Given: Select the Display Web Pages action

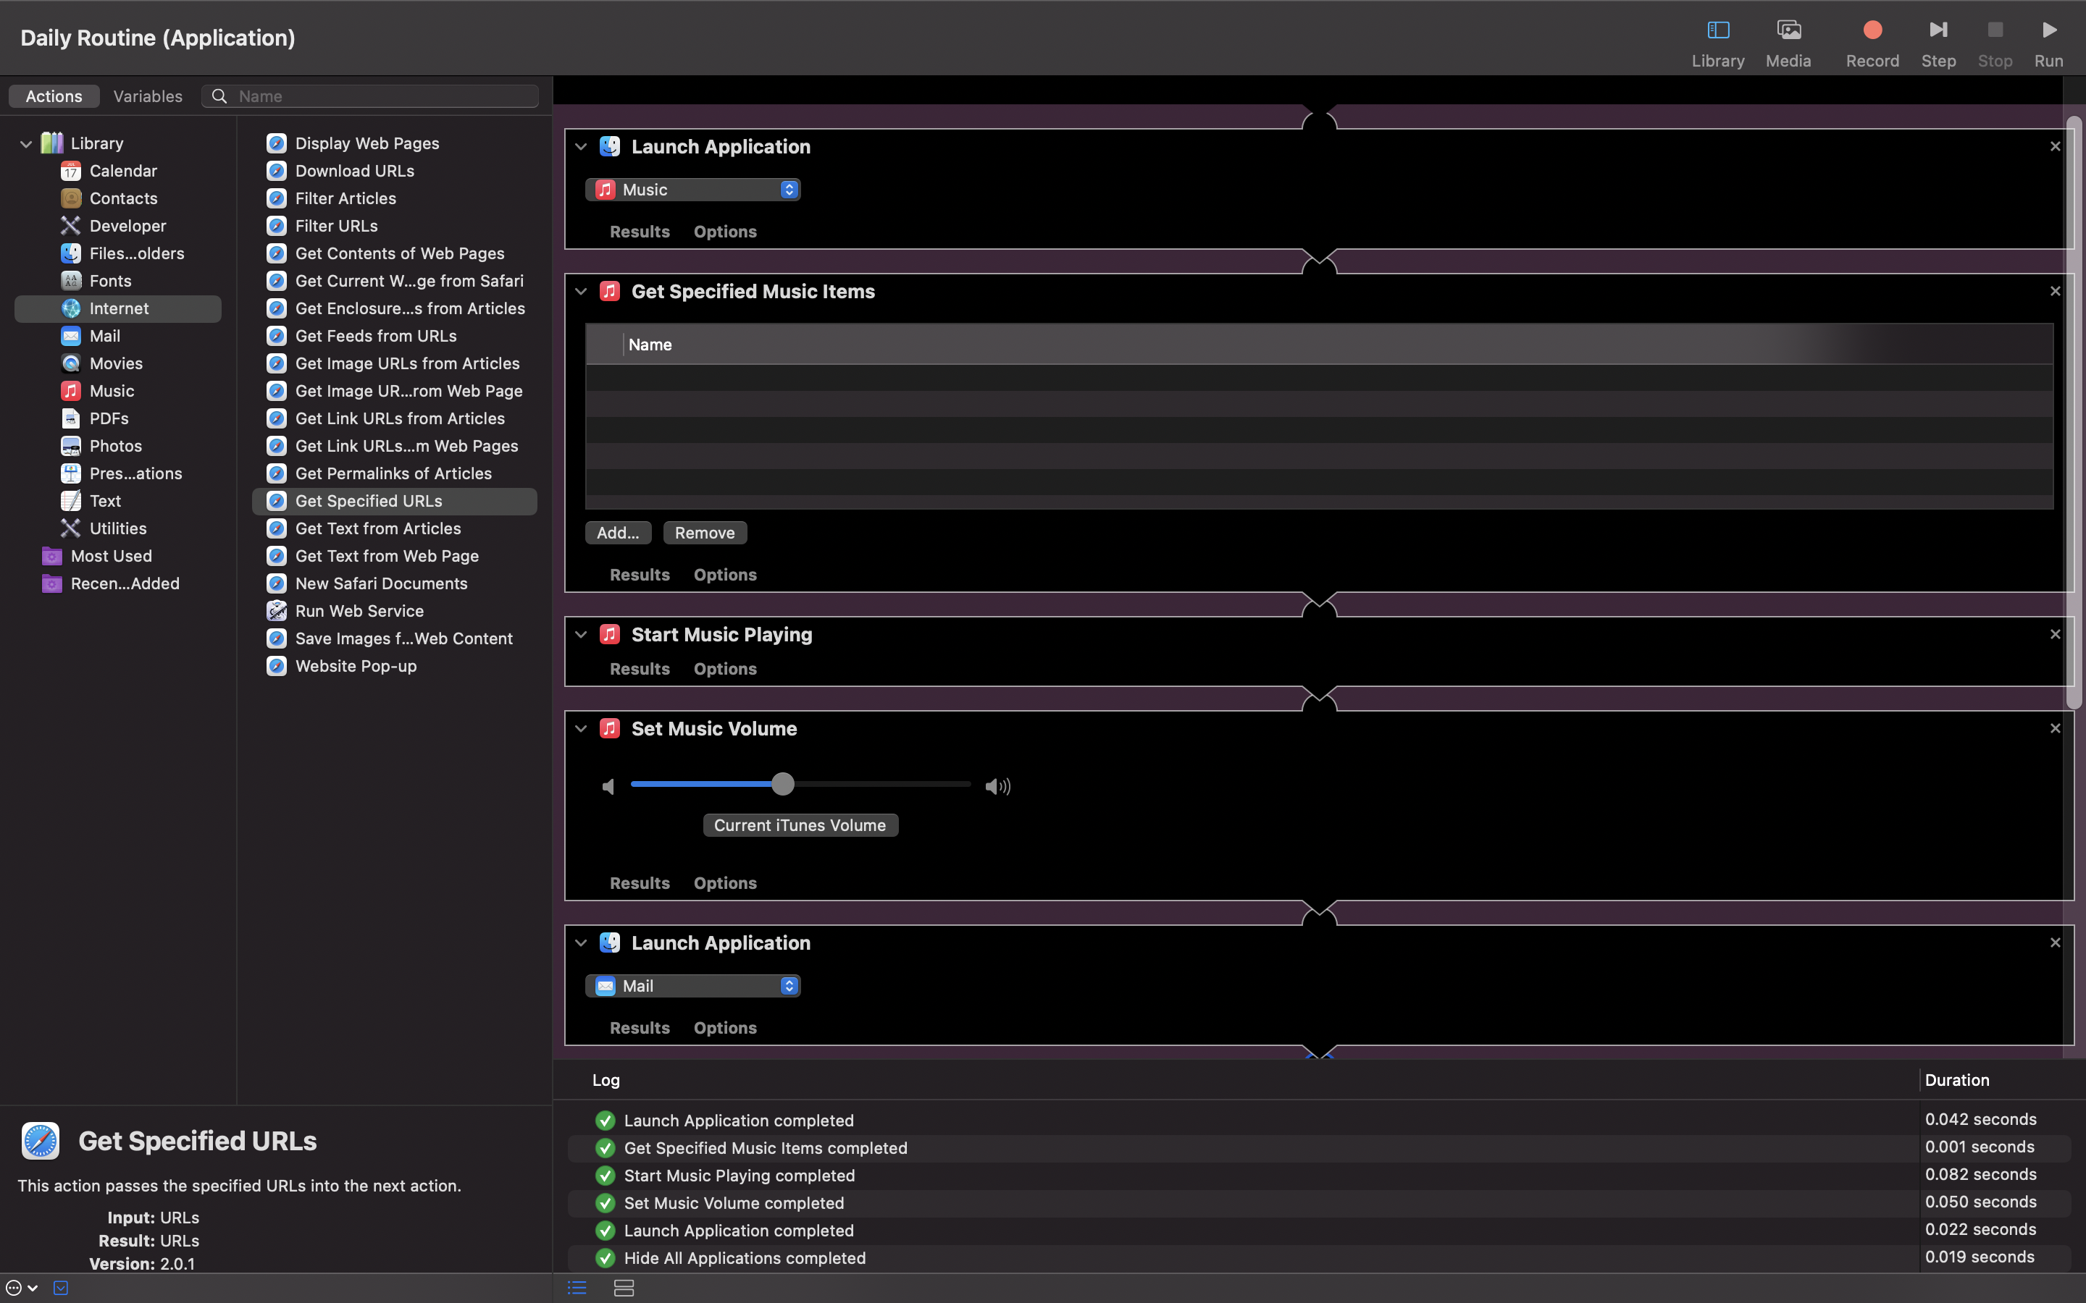Looking at the screenshot, I should (394, 144).
